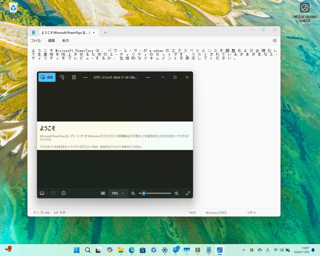Minimize the Notepad window
This screenshot has height=256, width=320.
click(252, 30)
